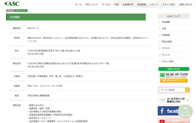This screenshot has height=123, width=196.
Task: Click the search magnifier button
Action: [187, 90]
